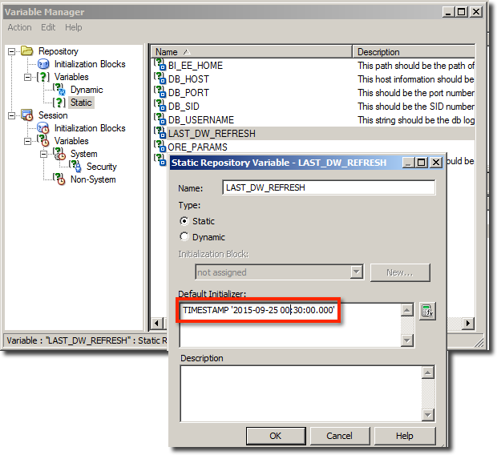The width and height of the screenshot is (497, 455).
Task: Click Default Initializer scroll-up arrow
Action: pyautogui.click(x=407, y=310)
